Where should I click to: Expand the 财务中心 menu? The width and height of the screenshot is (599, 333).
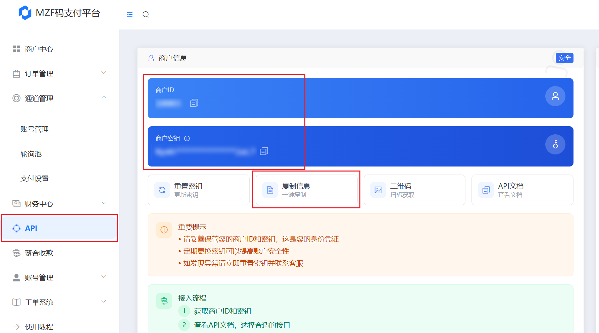click(60, 204)
